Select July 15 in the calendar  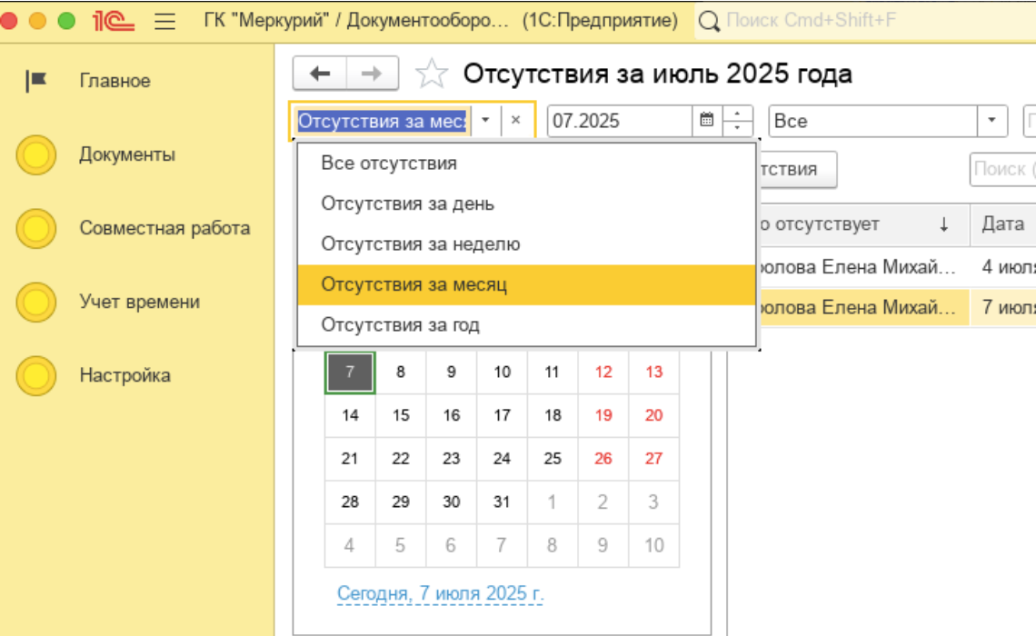click(401, 415)
